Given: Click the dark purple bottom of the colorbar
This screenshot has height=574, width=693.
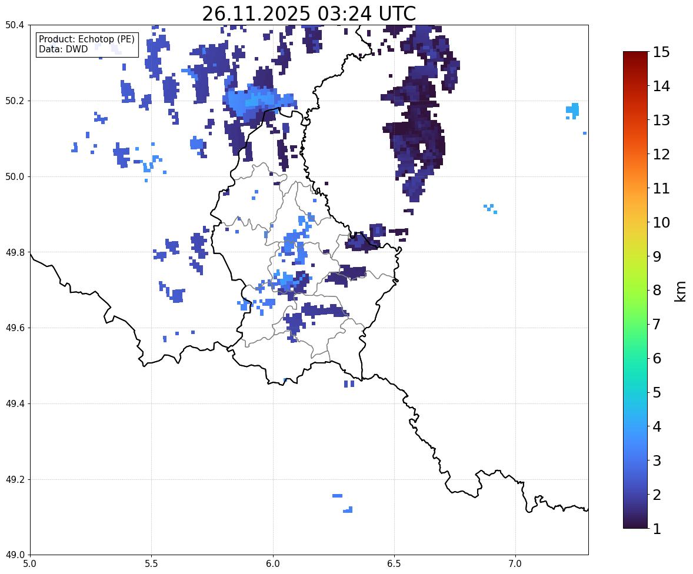Looking at the screenshot, I should (635, 522).
